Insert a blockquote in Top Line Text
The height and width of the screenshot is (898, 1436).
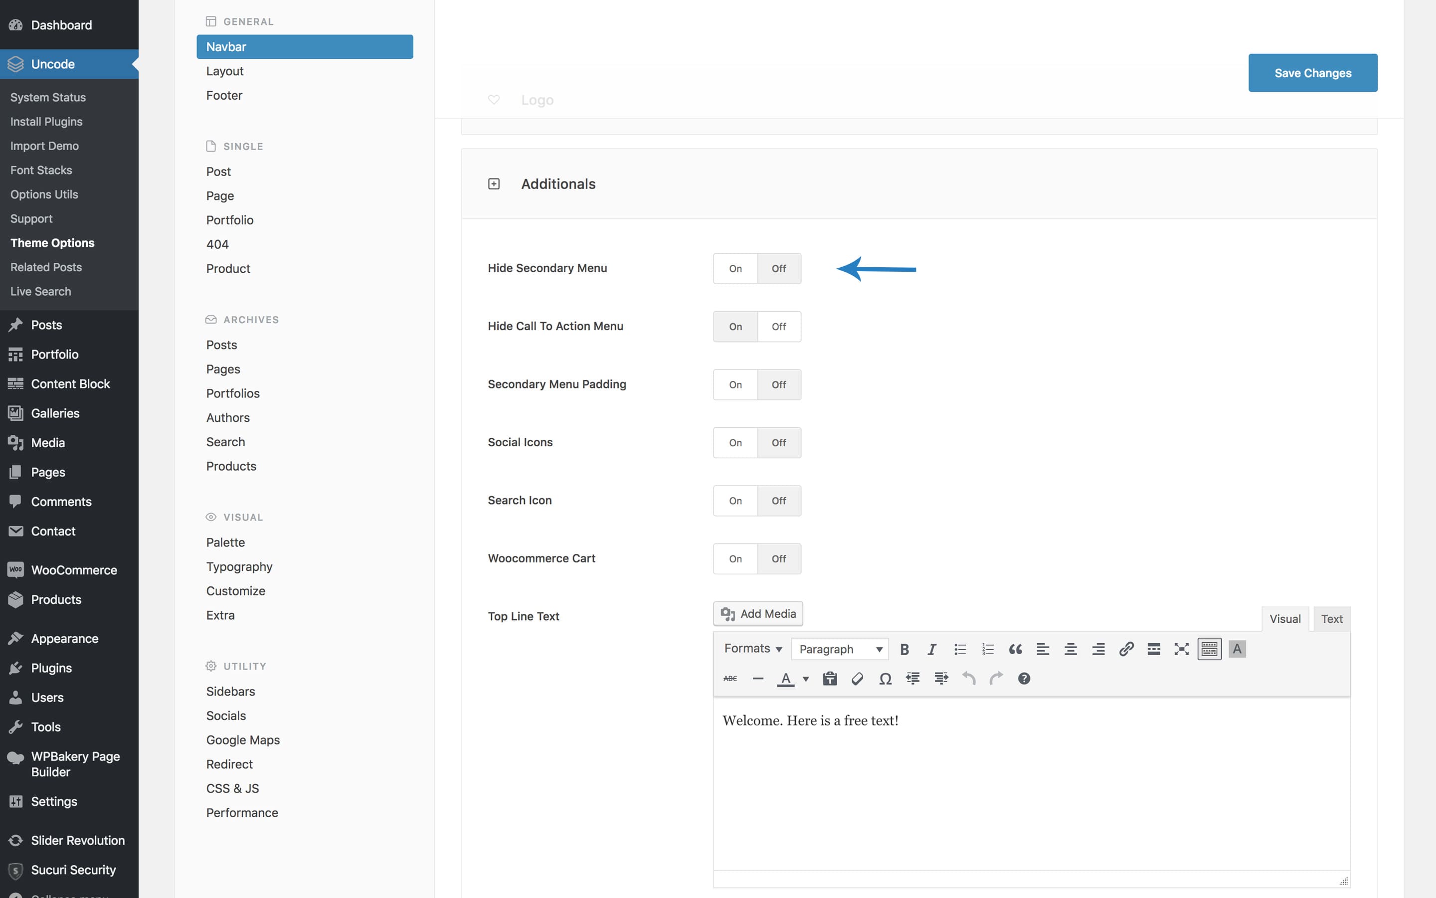coord(1015,649)
